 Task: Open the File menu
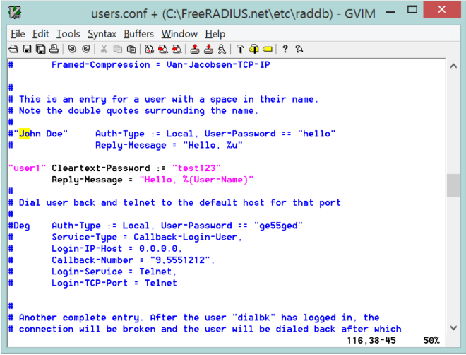click(x=18, y=33)
